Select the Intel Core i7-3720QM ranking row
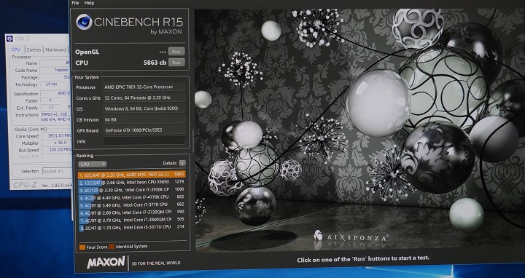This screenshot has width=525, height=278. click(x=131, y=213)
